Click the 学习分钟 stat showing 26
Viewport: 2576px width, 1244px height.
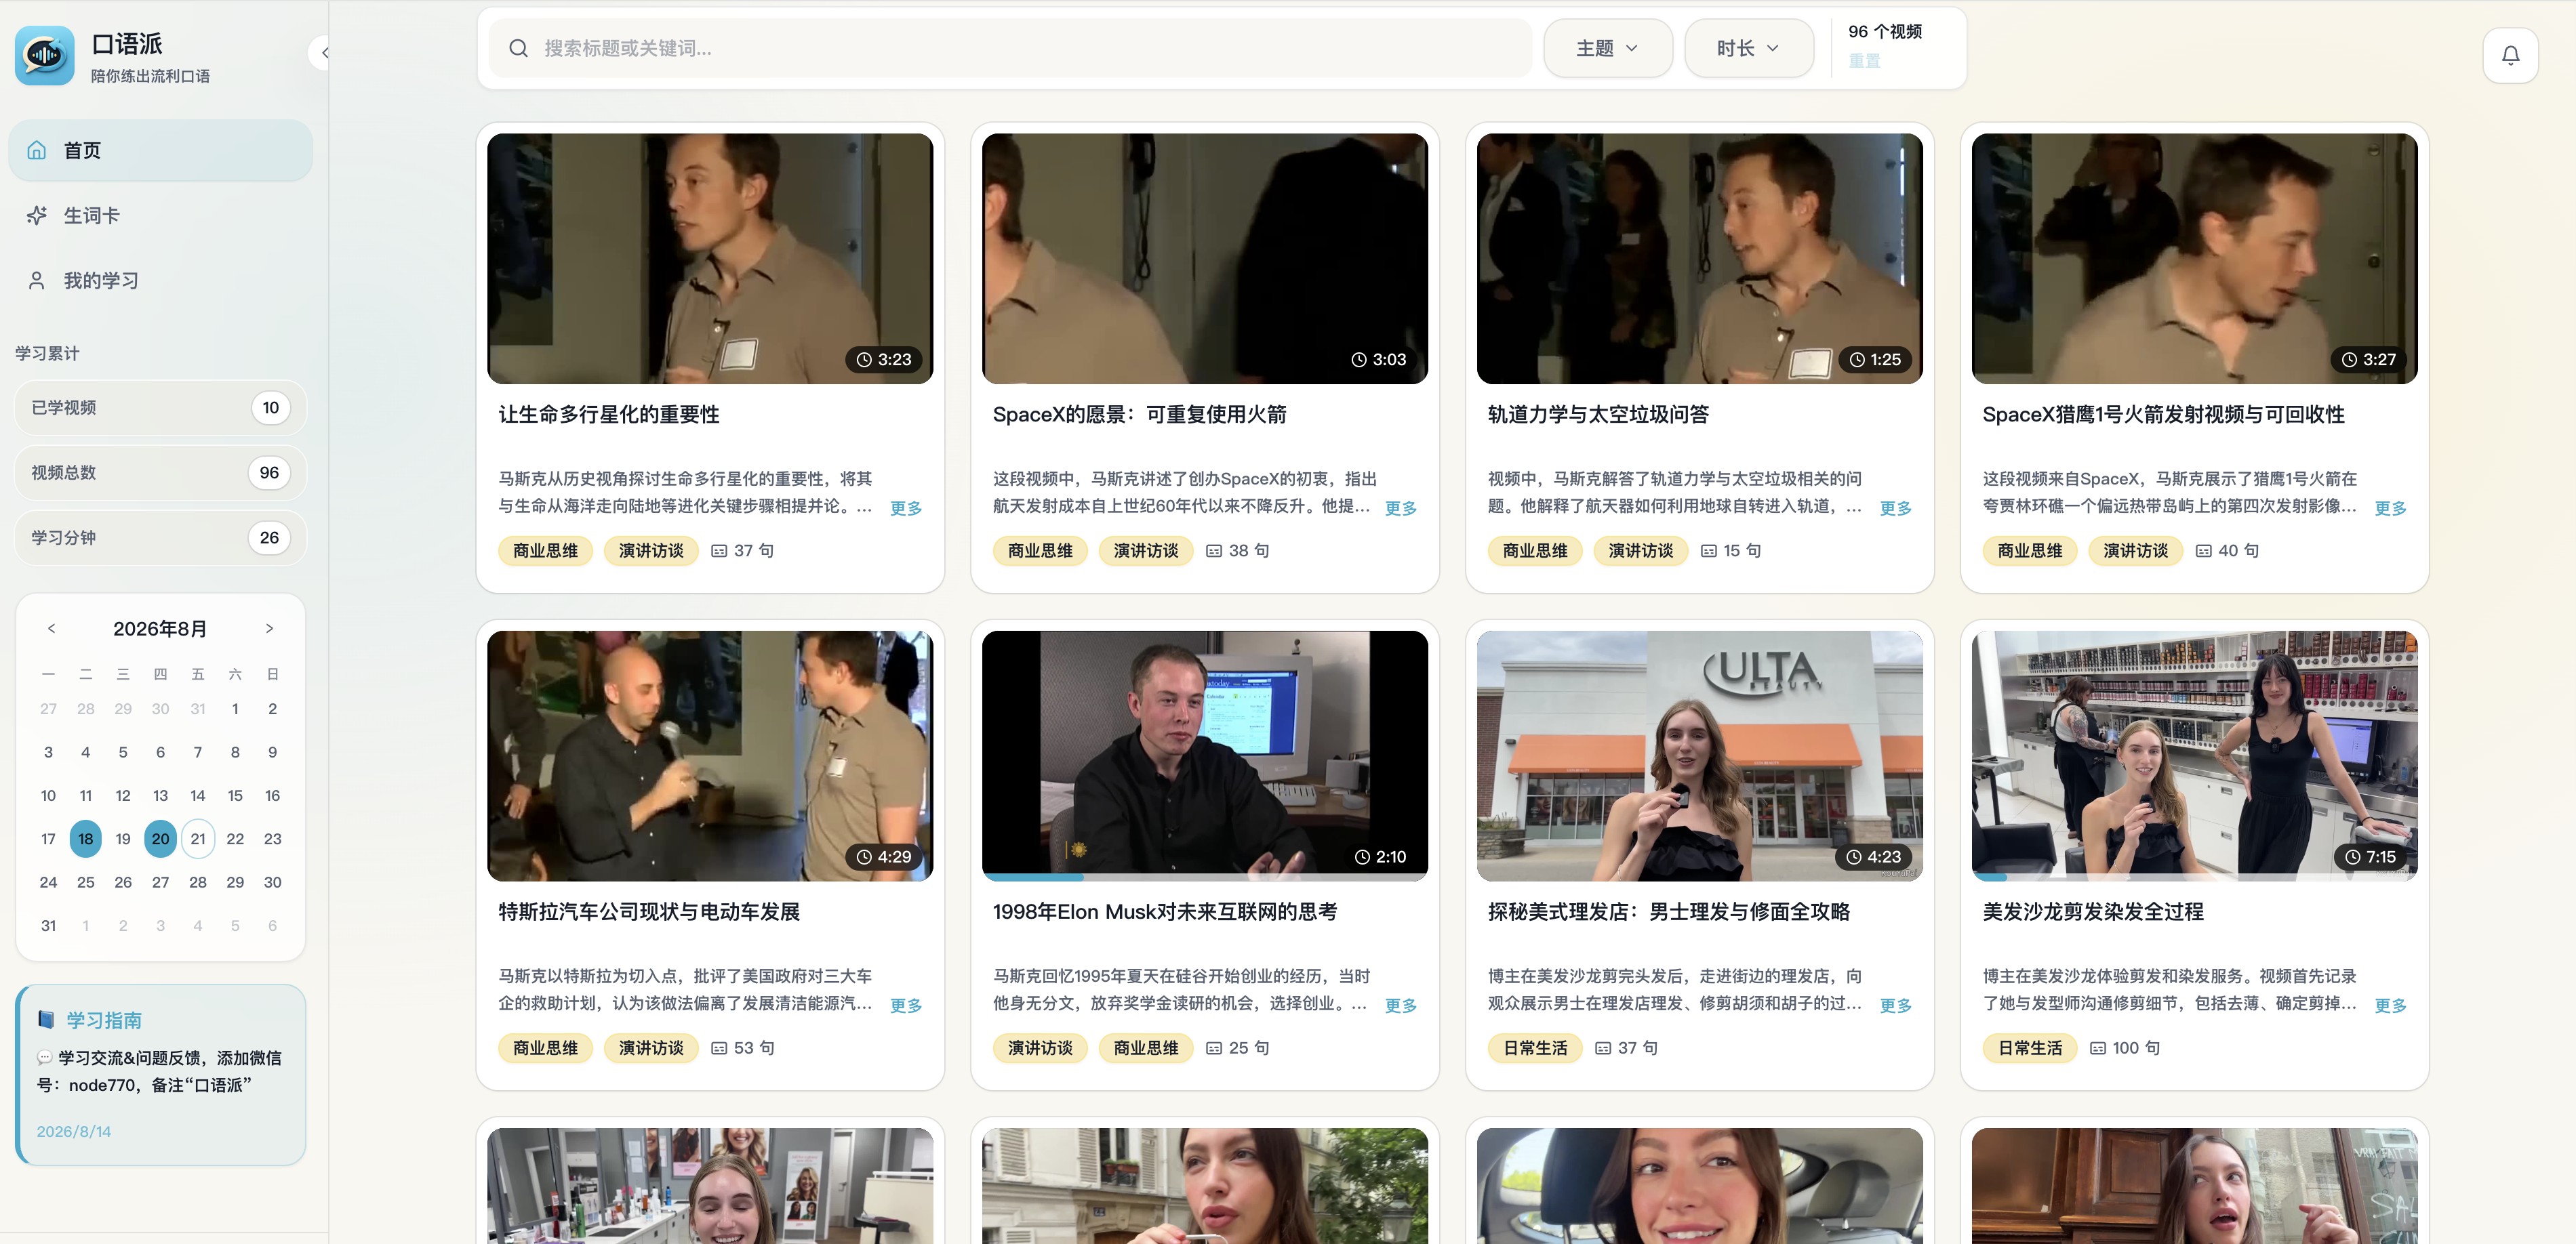(x=160, y=537)
